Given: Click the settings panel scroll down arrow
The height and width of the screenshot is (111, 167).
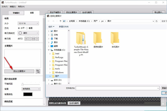Looking at the screenshot, I should pos(44,104).
